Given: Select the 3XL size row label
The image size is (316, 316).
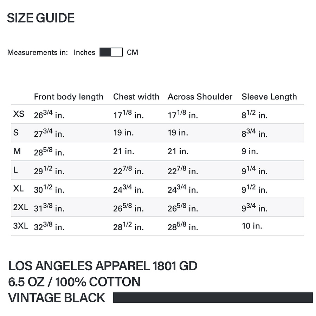Looking at the screenshot, I should pyautogui.click(x=20, y=226).
